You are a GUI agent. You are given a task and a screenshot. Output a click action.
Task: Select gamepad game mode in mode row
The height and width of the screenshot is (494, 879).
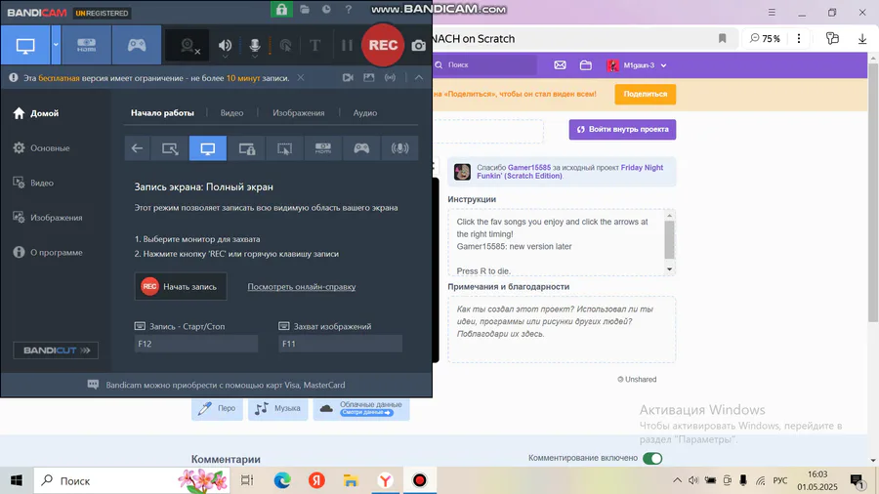[361, 148]
